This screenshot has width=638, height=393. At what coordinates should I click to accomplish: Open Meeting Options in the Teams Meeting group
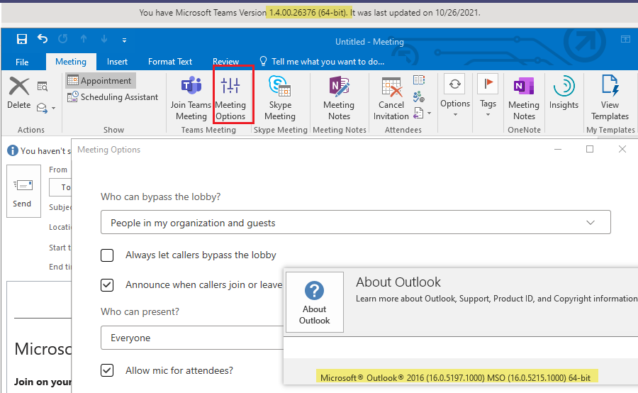[x=230, y=99]
